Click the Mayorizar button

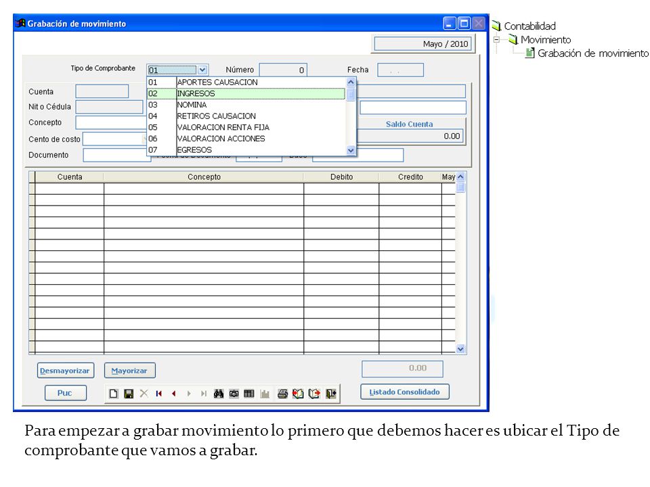[x=130, y=371]
